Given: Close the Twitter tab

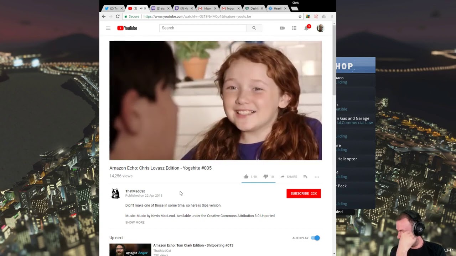Looking at the screenshot, I should pyautogui.click(x=121, y=9).
